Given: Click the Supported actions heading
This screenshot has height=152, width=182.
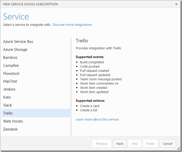Looking at the screenshot, I should point(90,100).
